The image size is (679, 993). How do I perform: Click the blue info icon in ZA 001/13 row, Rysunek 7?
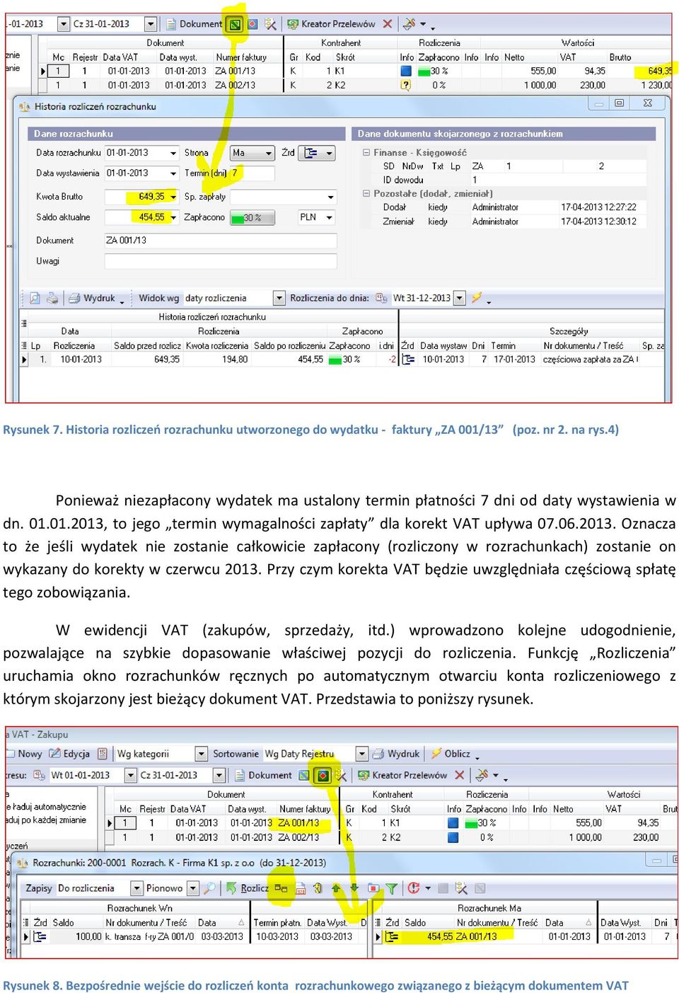pos(406,71)
